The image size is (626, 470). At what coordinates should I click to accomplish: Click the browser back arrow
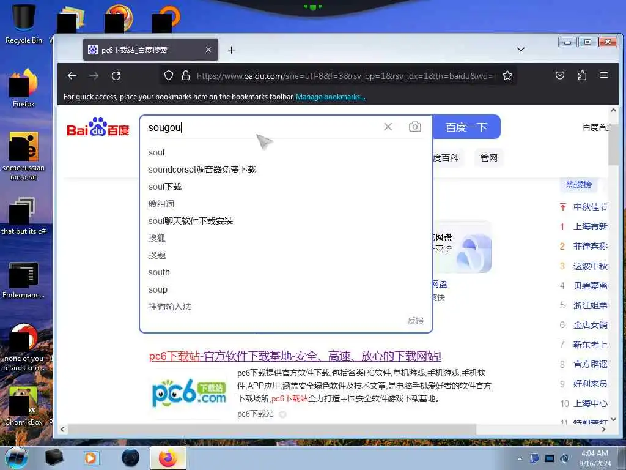coord(72,75)
